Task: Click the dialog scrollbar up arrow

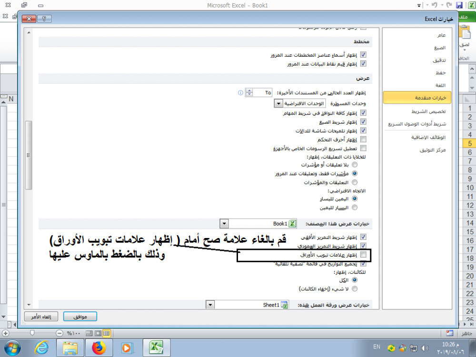Action: pos(29,32)
